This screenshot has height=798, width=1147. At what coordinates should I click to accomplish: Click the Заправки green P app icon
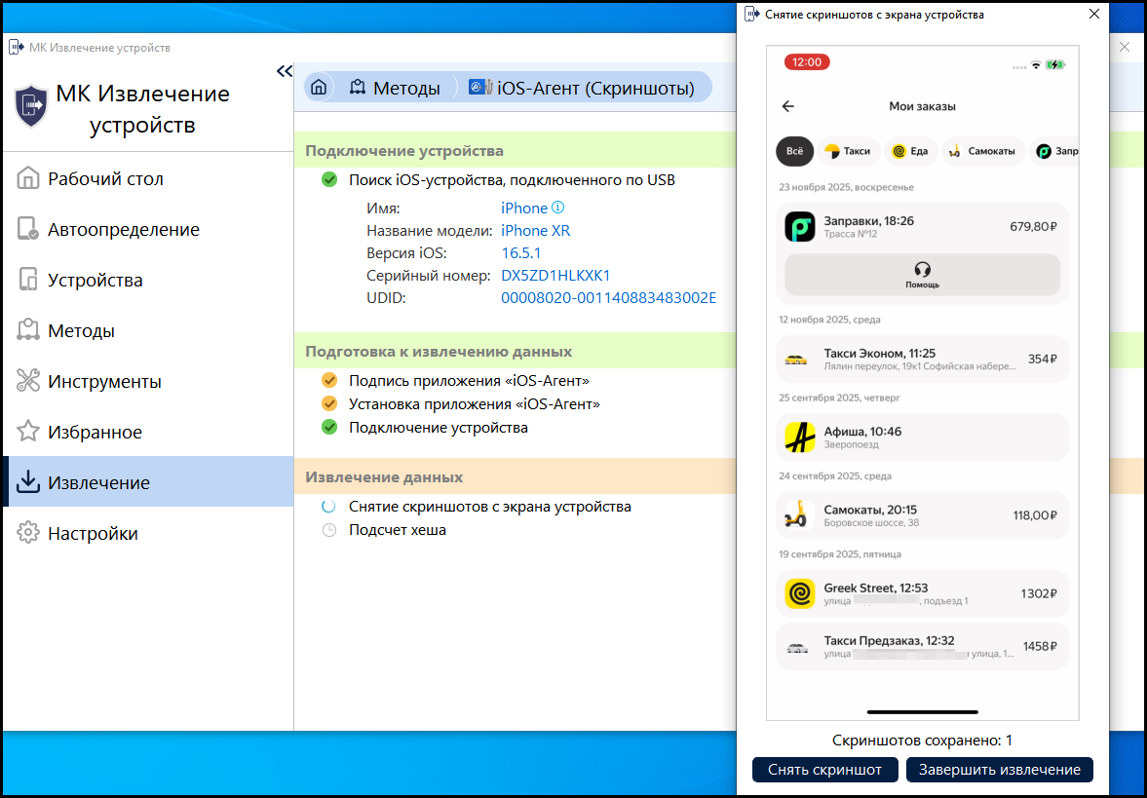(799, 227)
